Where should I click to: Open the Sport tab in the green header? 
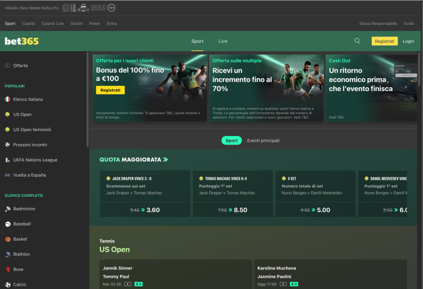point(197,41)
